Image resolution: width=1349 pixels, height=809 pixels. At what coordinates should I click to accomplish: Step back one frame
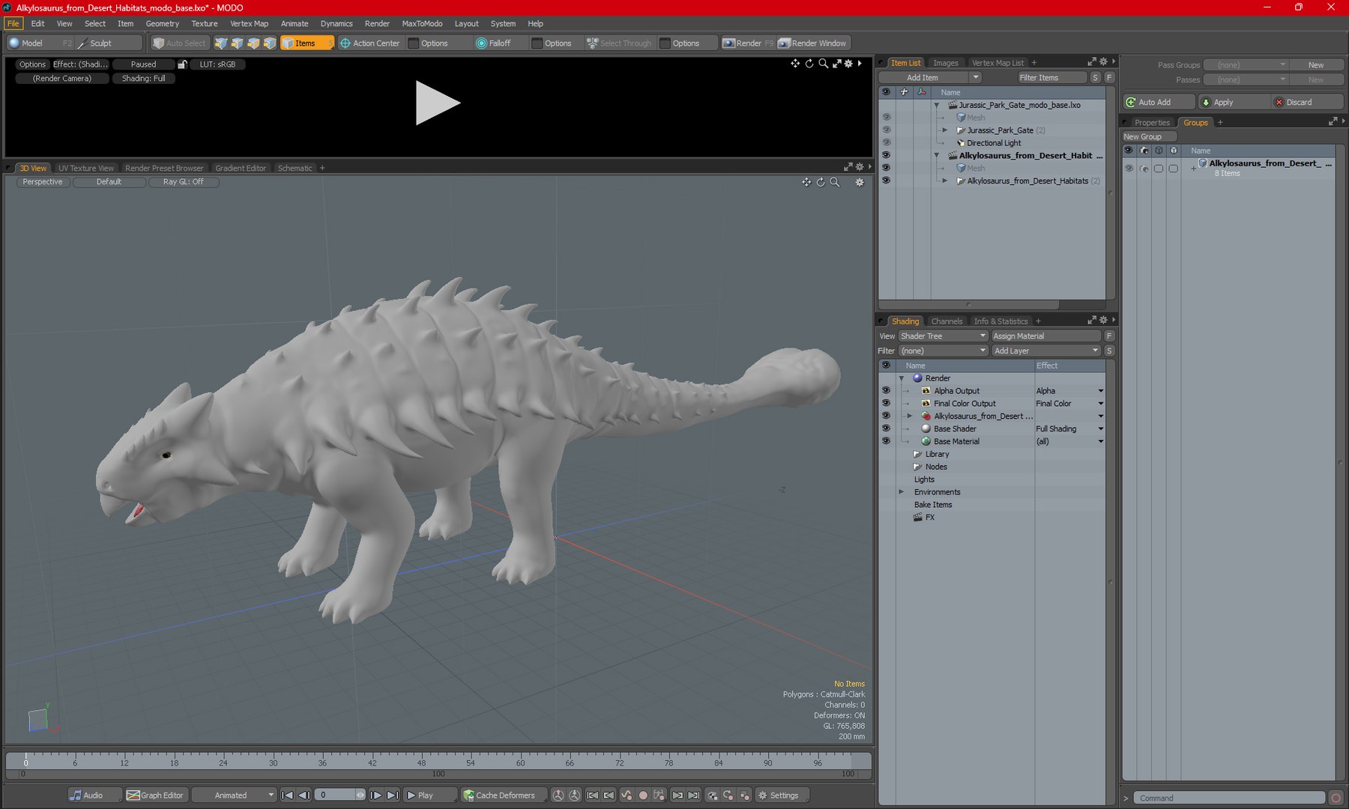304,796
